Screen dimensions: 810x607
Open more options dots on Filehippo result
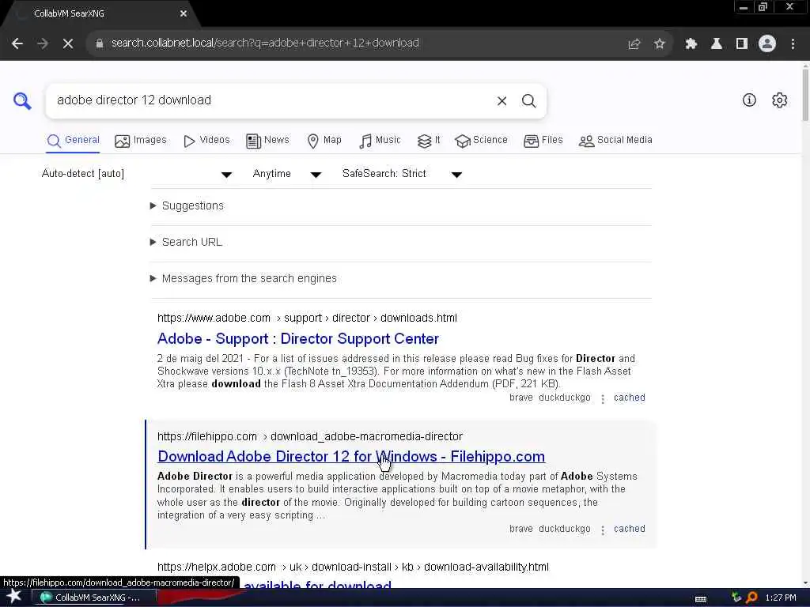(602, 530)
